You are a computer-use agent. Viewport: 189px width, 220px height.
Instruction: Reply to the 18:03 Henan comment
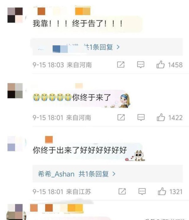pyautogui.click(x=140, y=65)
